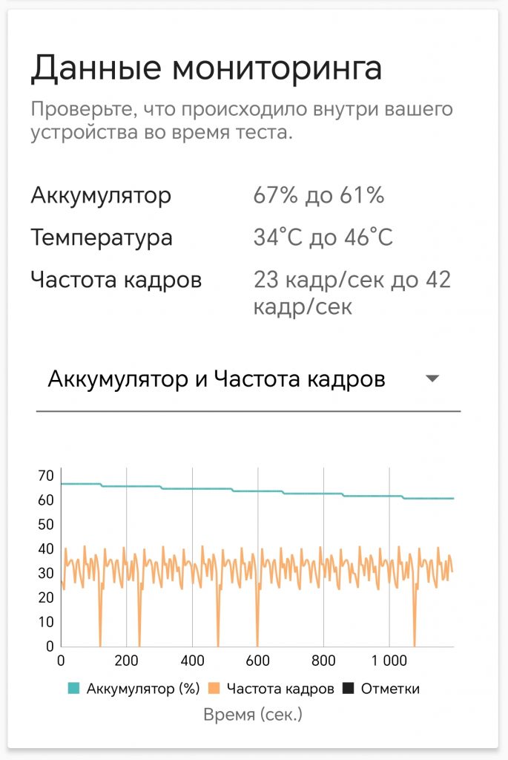Click the 34°C до 46°C temperature value
Image resolution: width=508 pixels, height=760 pixels.
click(323, 237)
